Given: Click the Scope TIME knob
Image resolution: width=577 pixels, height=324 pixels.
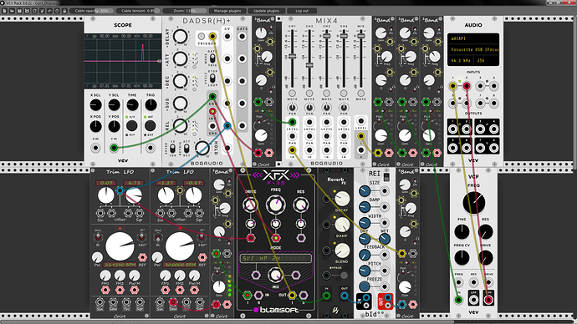Looking at the screenshot, I should click(x=132, y=105).
